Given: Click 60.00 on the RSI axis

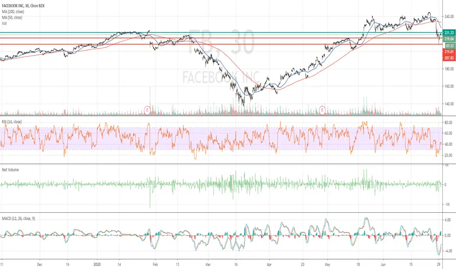Looking at the screenshot, I should 448,134.
